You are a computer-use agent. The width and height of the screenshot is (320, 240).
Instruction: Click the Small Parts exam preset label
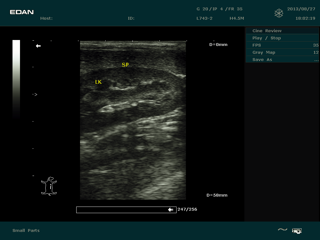pyautogui.click(x=26, y=230)
